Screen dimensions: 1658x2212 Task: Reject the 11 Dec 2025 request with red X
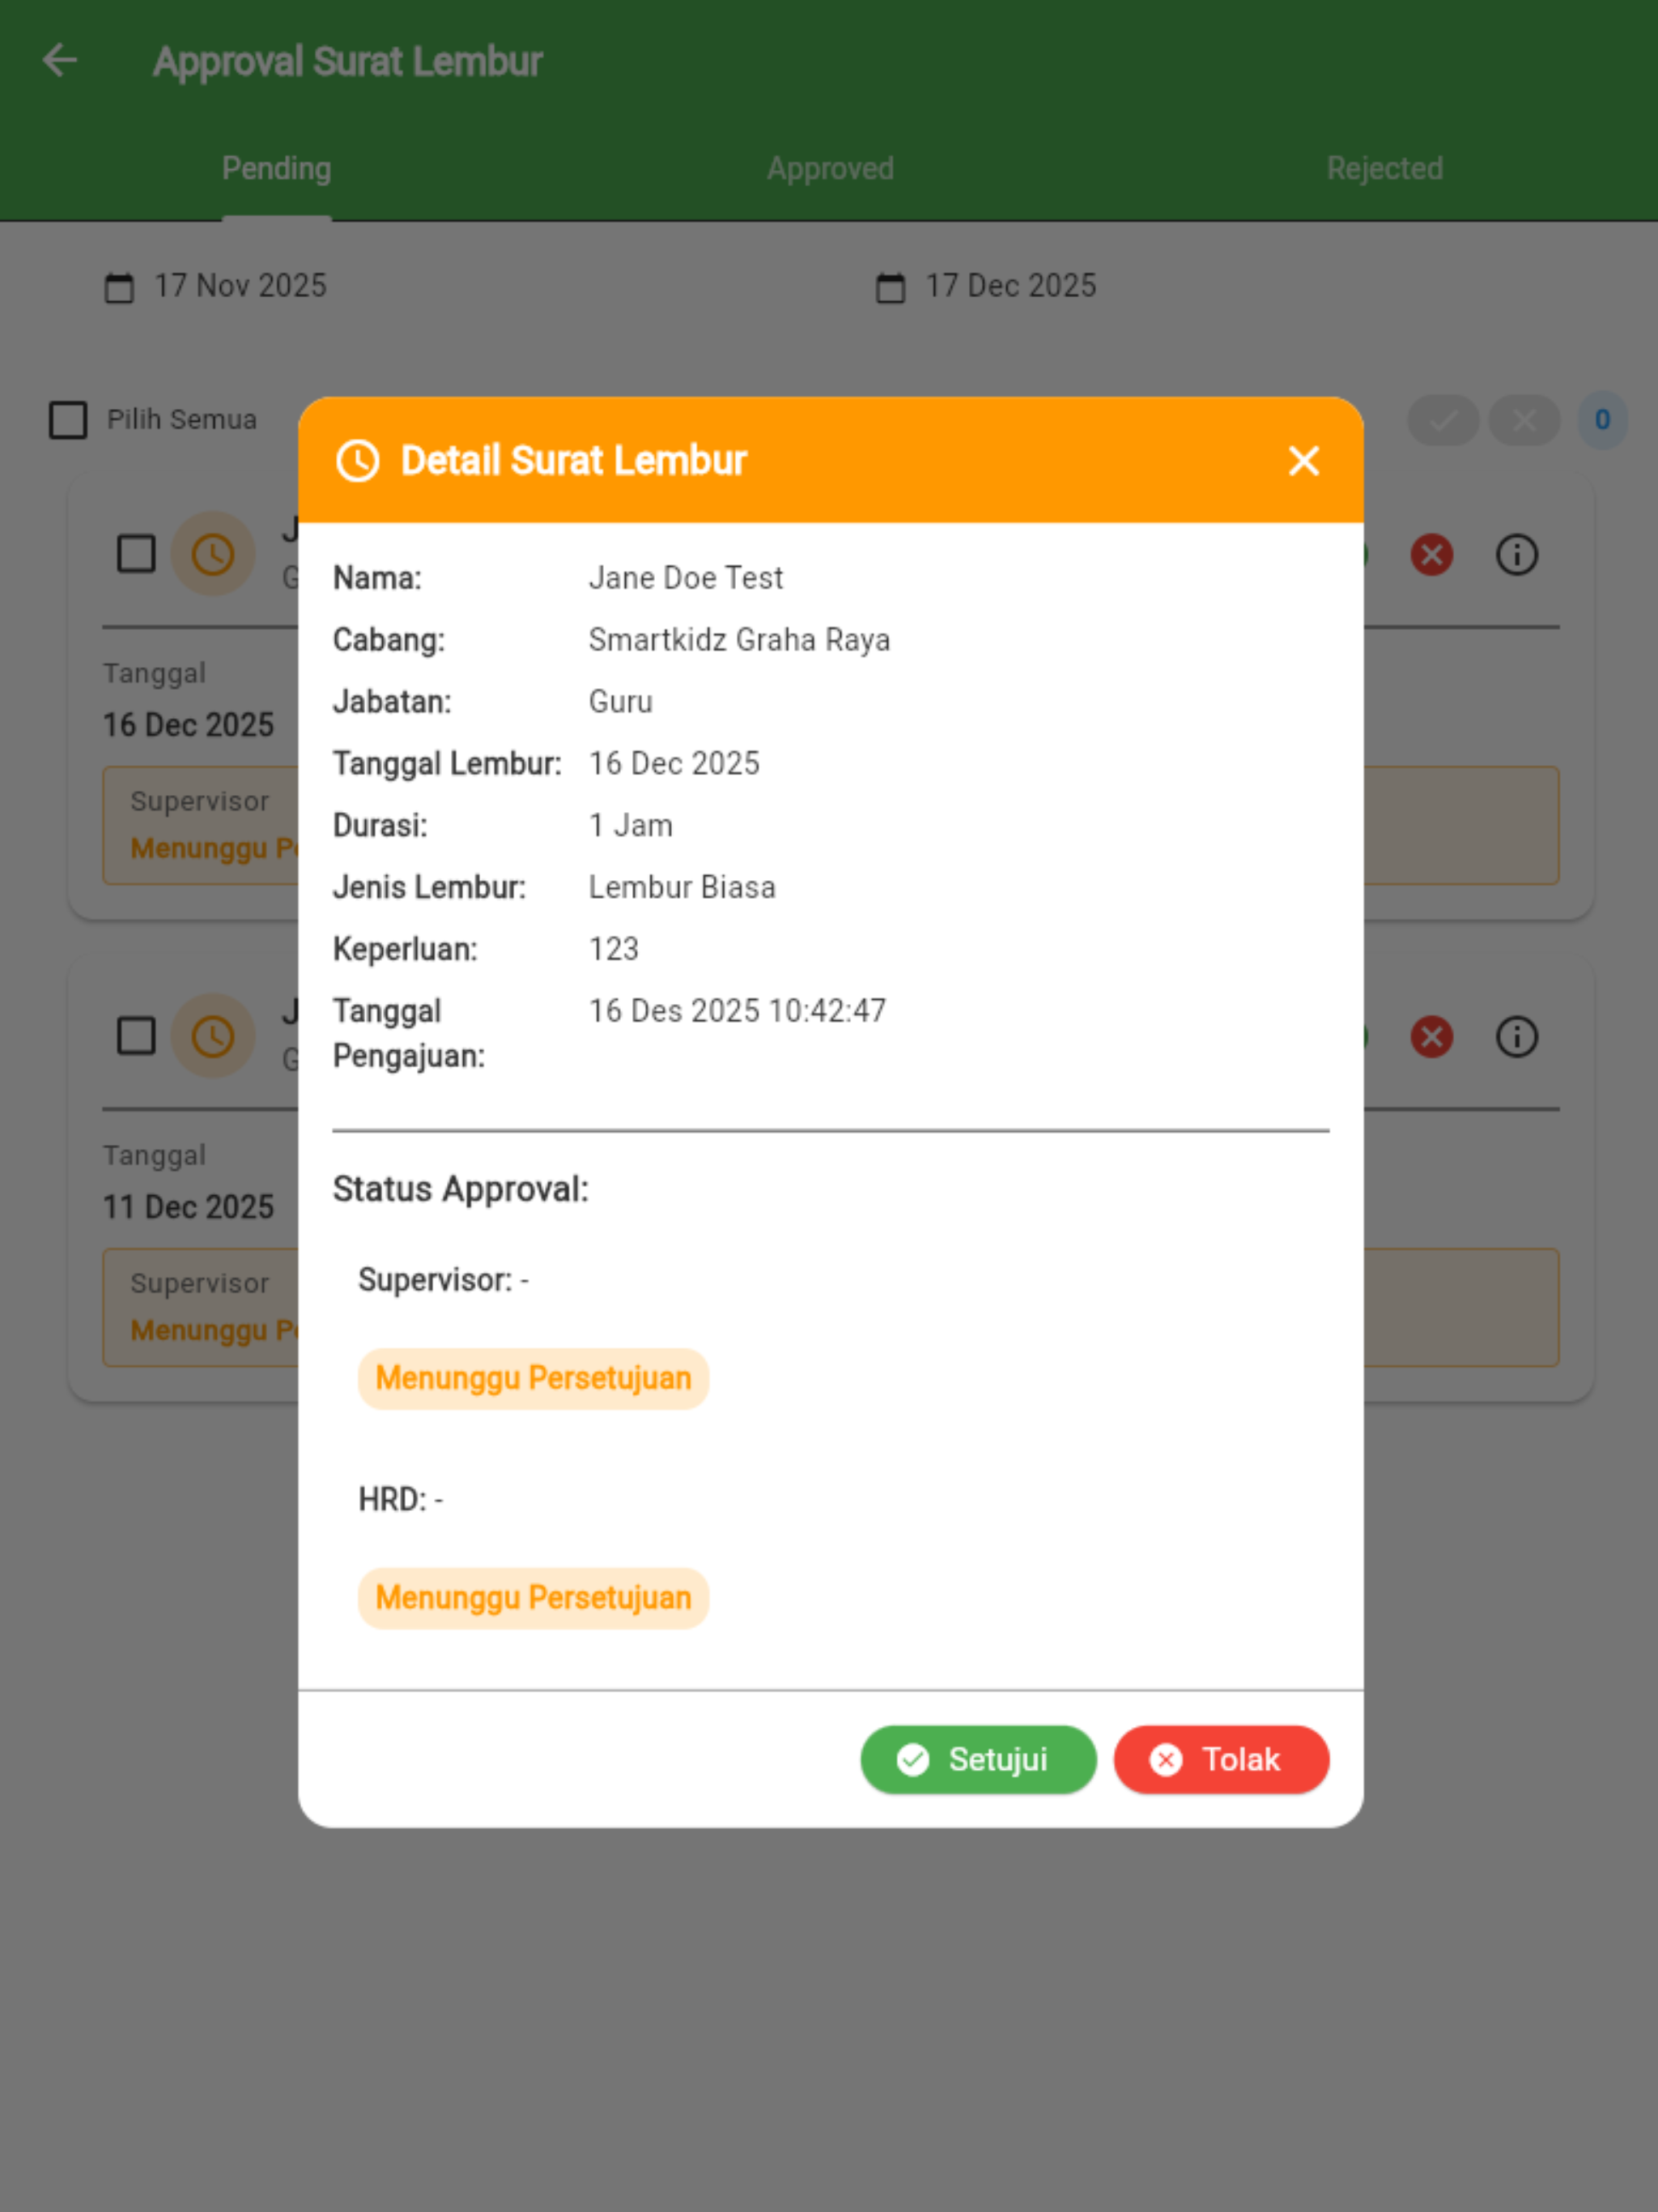pyautogui.click(x=1431, y=1036)
